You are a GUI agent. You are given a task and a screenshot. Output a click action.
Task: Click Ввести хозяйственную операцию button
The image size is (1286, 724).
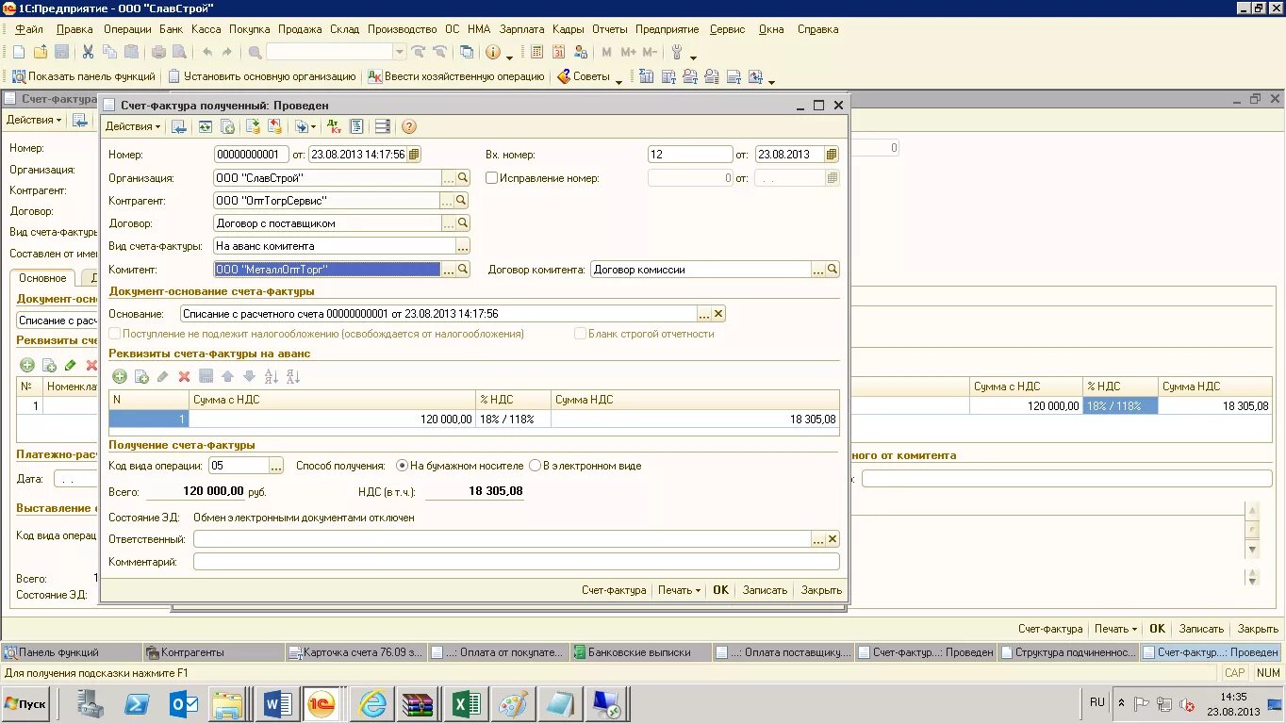coord(456,77)
